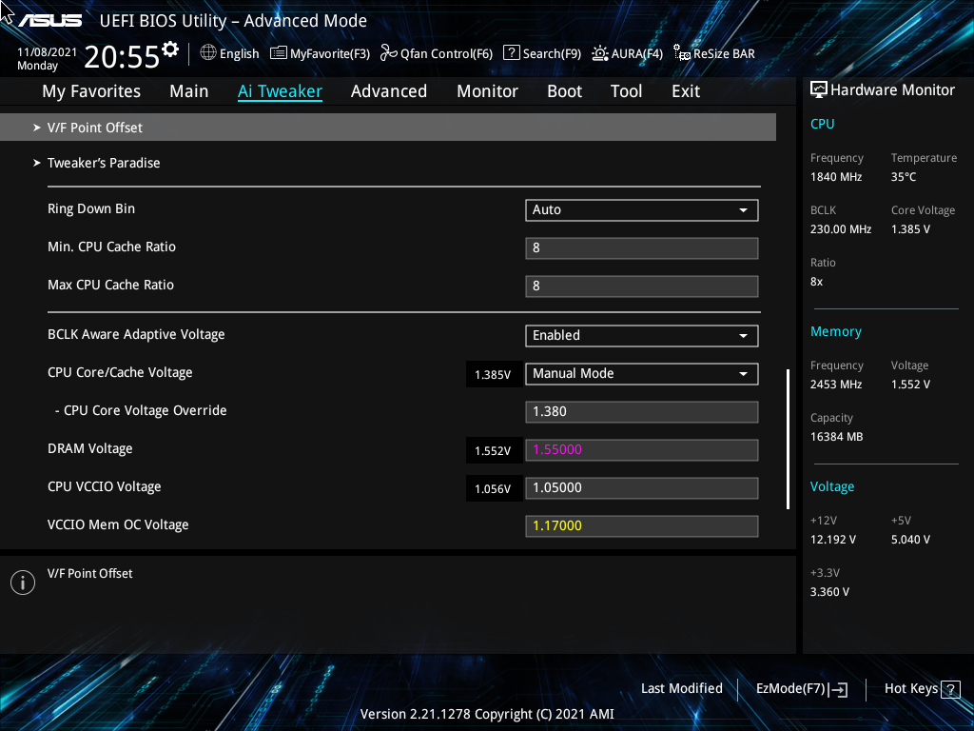Open CPU Core/Cache Voltage mode dropdown
This screenshot has height=731, width=974.
point(642,373)
